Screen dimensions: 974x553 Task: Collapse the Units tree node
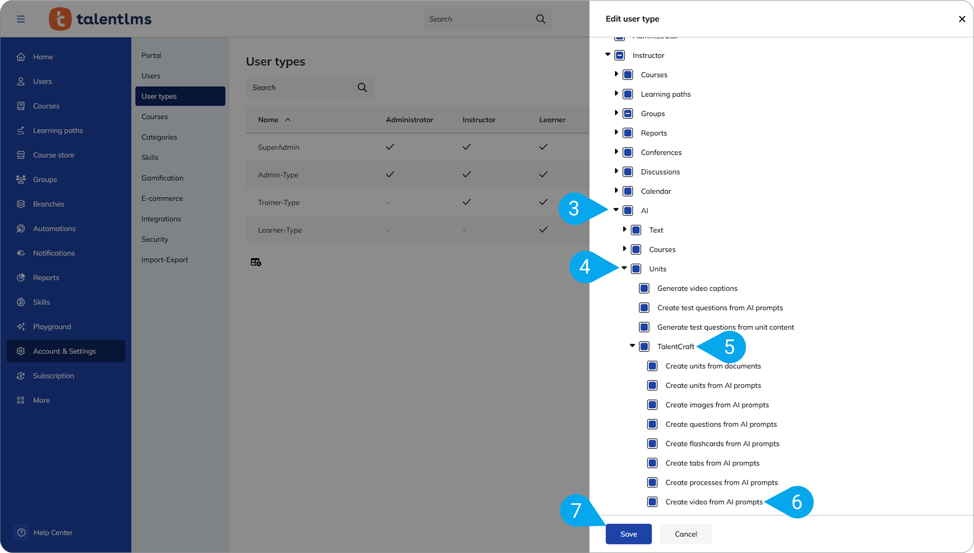click(x=624, y=268)
